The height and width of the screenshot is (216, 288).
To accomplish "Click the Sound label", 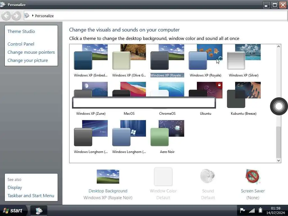I will 208,191.
